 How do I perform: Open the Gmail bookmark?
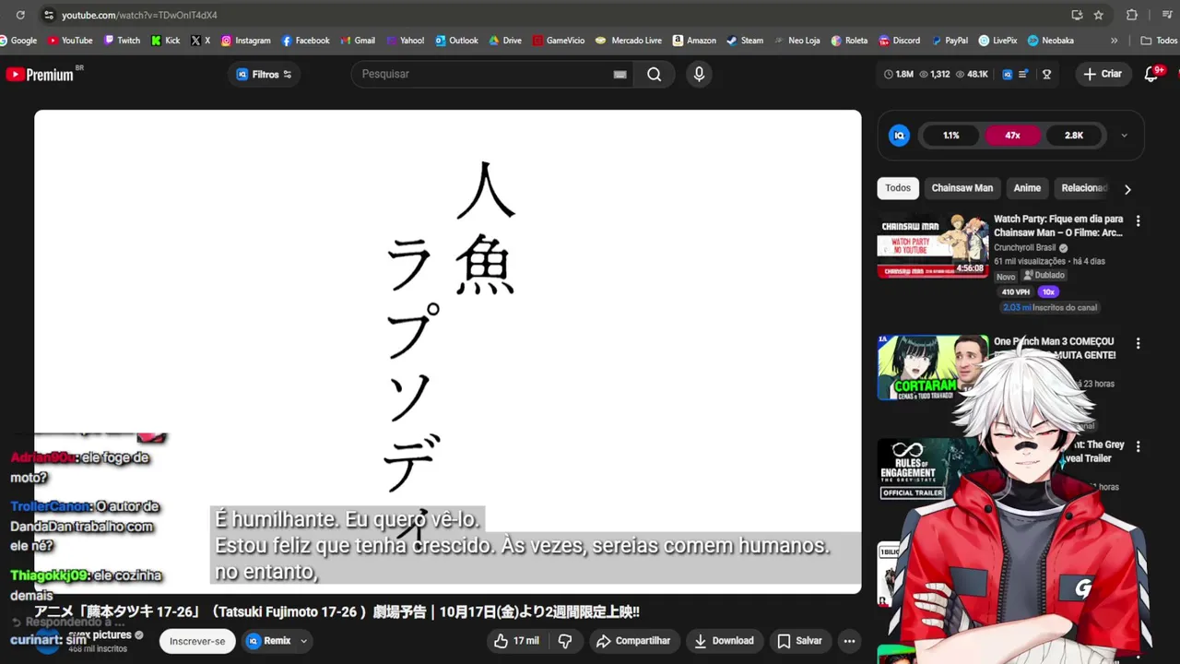point(358,41)
